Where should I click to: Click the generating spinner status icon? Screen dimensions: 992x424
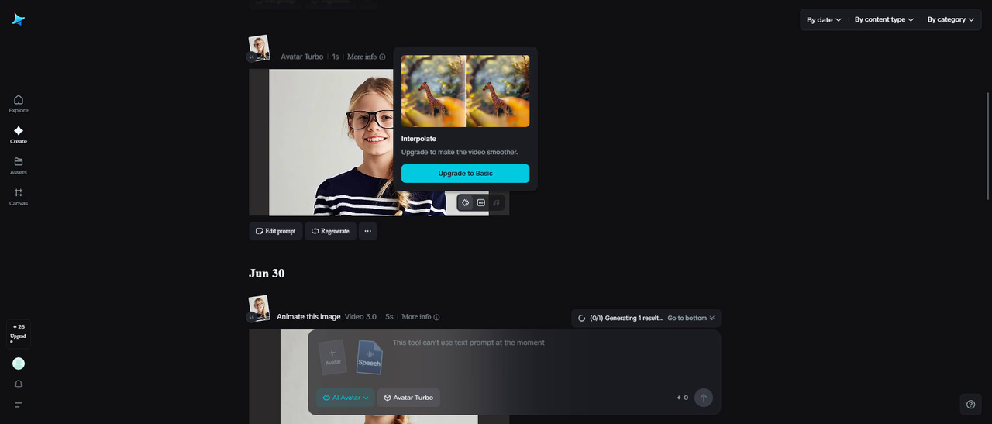582,319
